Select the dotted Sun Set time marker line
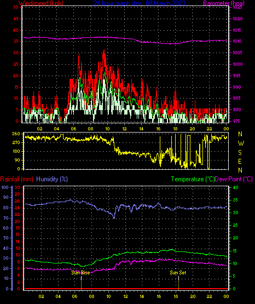The image size is (255, 304). point(178,283)
